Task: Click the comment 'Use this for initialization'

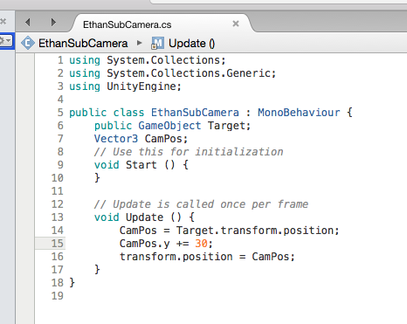Action: pos(198,152)
